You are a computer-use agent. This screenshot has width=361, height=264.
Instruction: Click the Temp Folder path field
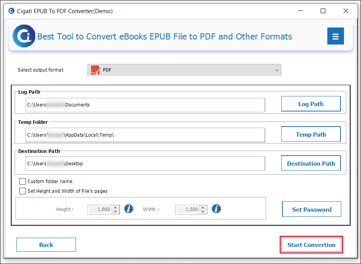(x=145, y=135)
